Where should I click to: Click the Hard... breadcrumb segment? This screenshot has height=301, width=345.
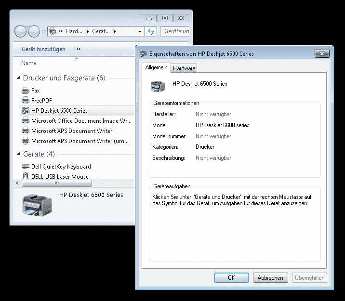(74, 31)
